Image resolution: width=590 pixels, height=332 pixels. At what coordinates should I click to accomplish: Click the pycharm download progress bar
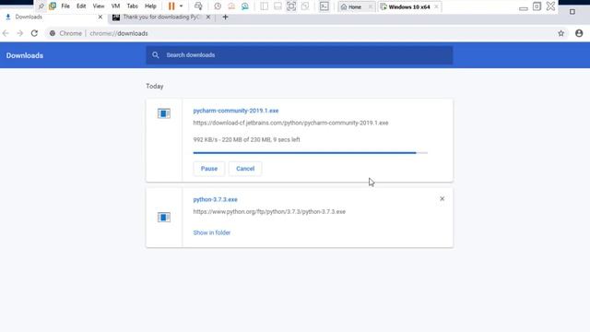(310, 153)
